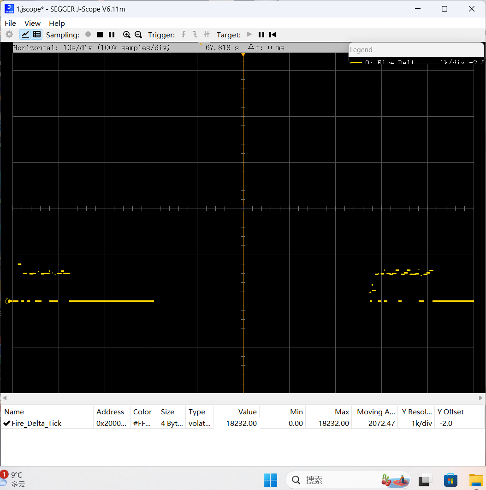Click the horizontal scrollbar left arrow
Image resolution: width=486 pixels, height=490 pixels.
click(5, 398)
